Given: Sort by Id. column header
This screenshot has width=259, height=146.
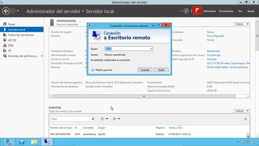Looking at the screenshot, I should 76,128.
